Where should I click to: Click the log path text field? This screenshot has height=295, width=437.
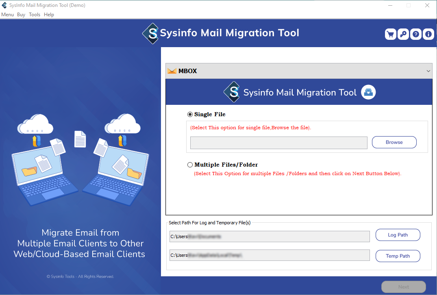point(270,236)
